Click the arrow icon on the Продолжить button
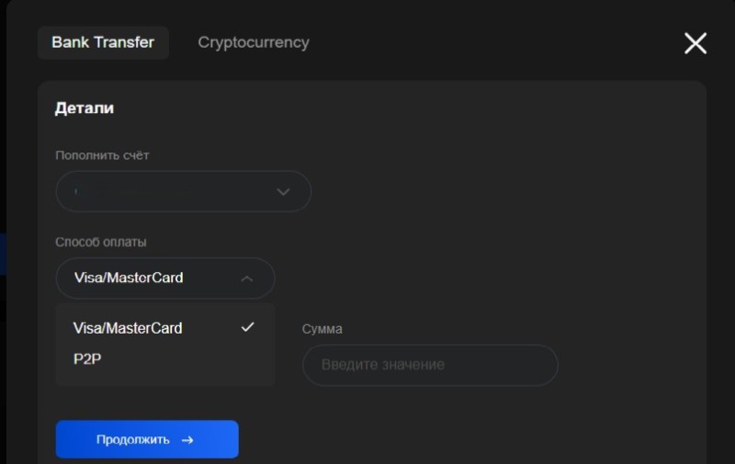 tap(187, 440)
